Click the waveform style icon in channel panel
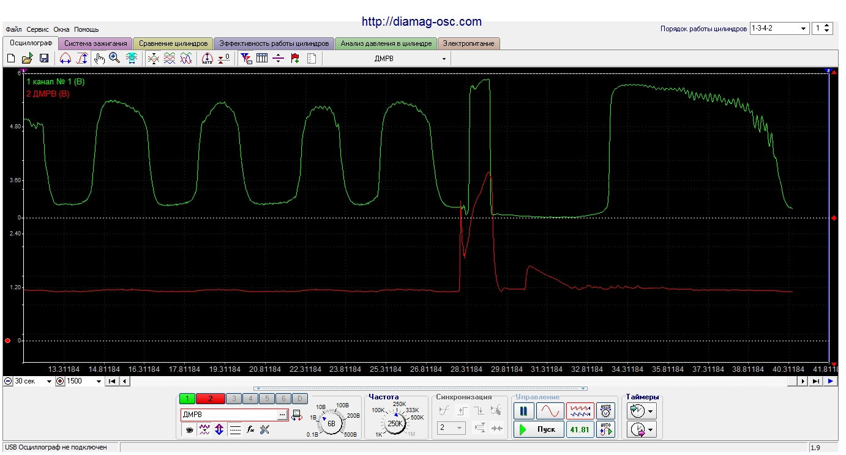Screen dimensions: 846x455 tap(204, 430)
